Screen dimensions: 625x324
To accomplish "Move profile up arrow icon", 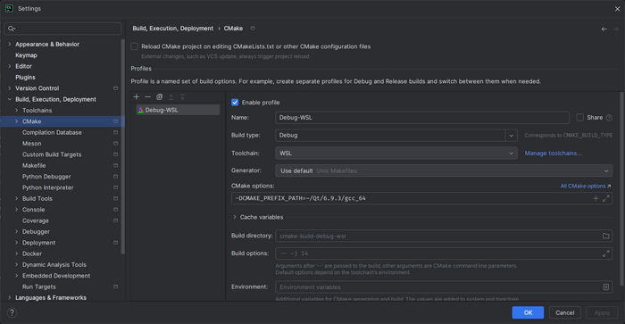I will pyautogui.click(x=171, y=96).
